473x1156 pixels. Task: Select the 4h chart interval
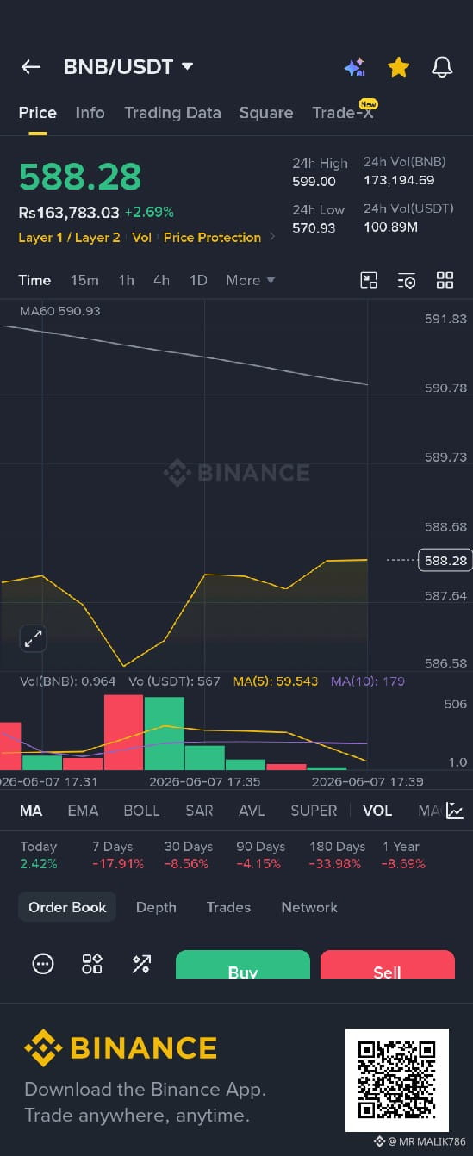162,280
